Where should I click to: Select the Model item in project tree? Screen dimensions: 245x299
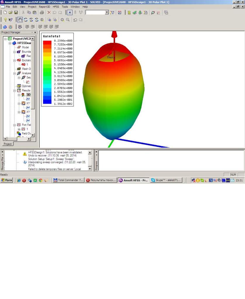click(25, 47)
